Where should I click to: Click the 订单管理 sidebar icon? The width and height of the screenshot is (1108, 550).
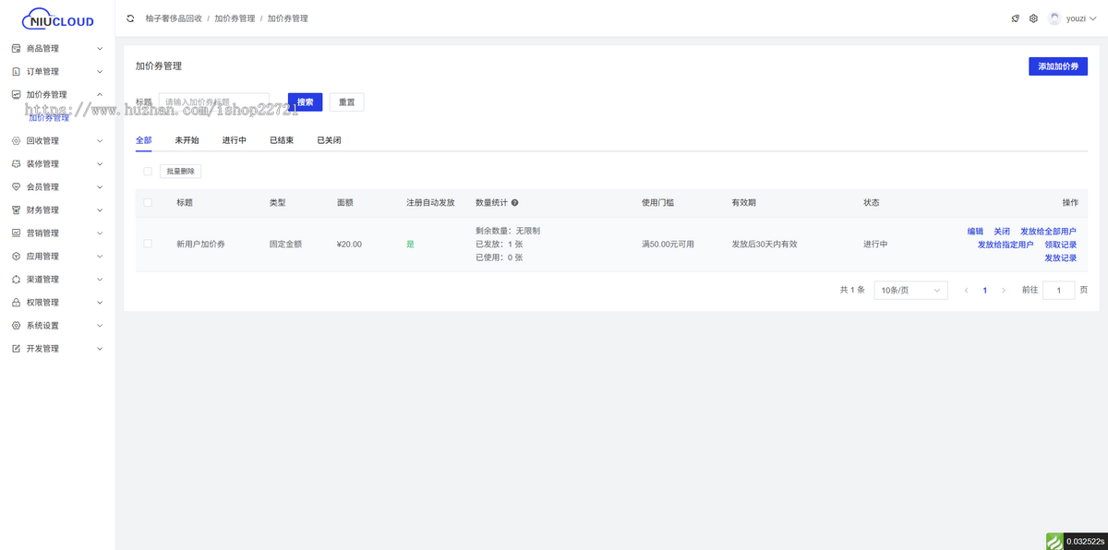[x=16, y=71]
